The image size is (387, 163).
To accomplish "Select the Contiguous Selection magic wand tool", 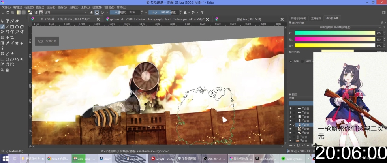I will pyautogui.click(x=22, y=59).
